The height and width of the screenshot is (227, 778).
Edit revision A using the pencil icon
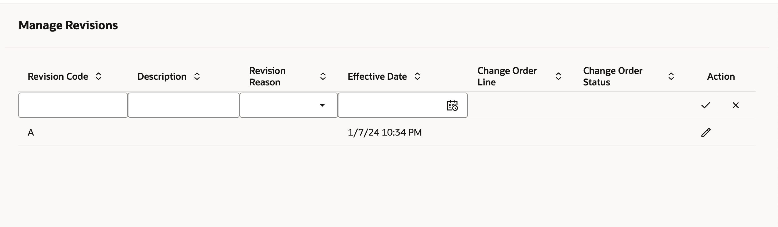(706, 133)
